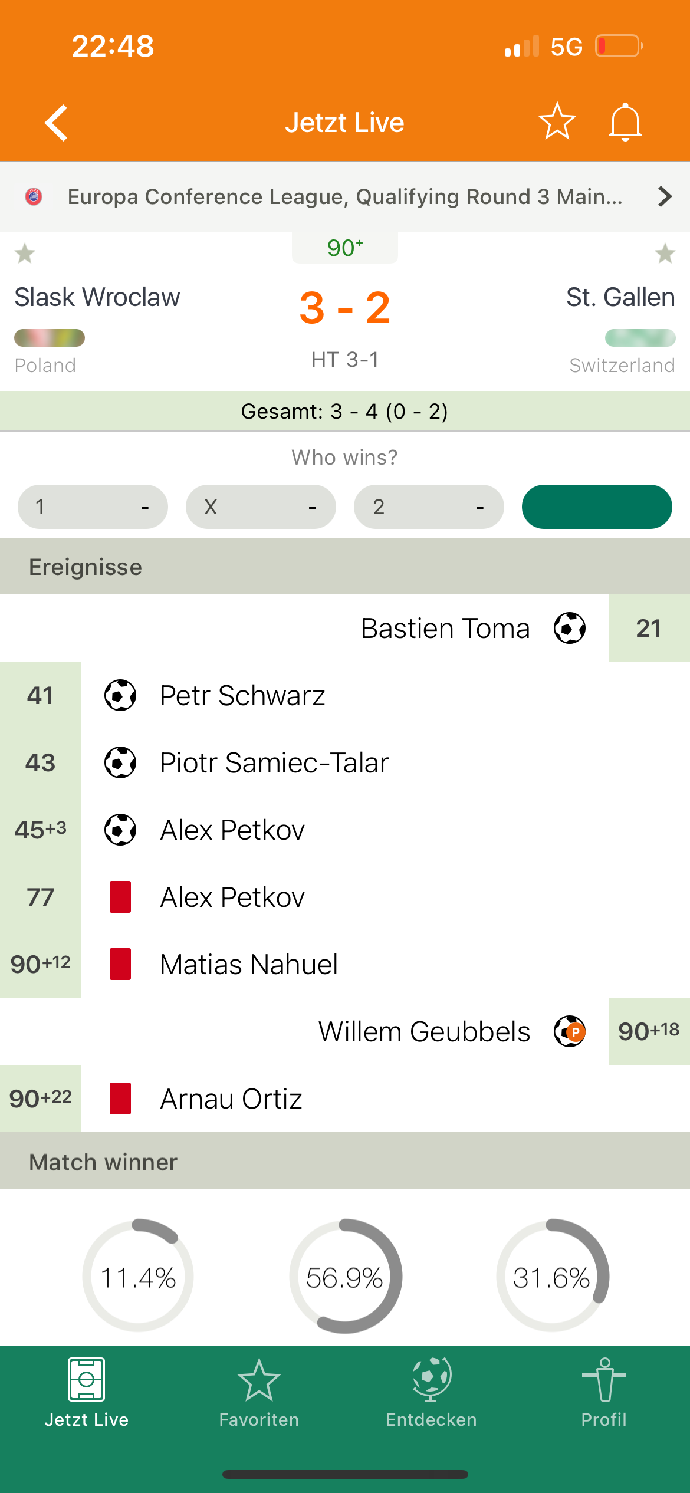Switch to the Entdecken tab
Image resolution: width=690 pixels, height=1493 pixels.
click(x=431, y=1393)
